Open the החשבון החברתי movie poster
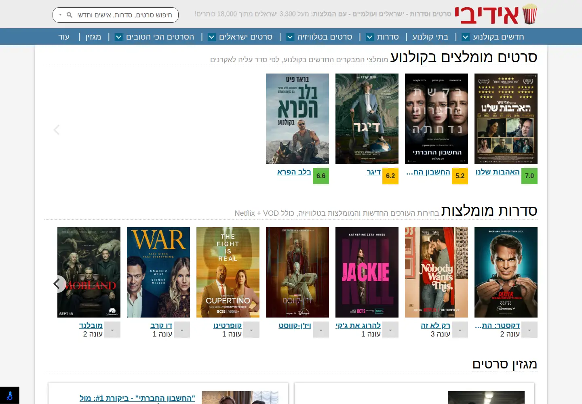The height and width of the screenshot is (404, 582). pos(436,119)
